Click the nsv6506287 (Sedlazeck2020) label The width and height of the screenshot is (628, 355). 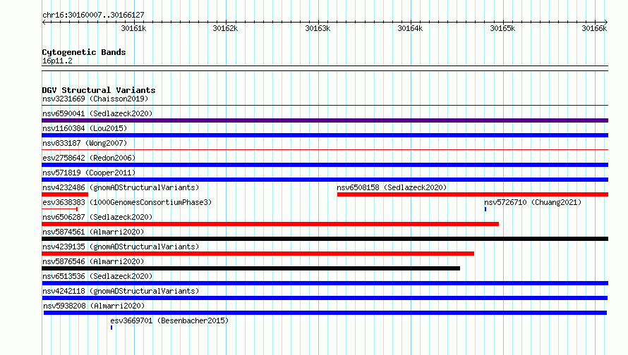tap(97, 217)
